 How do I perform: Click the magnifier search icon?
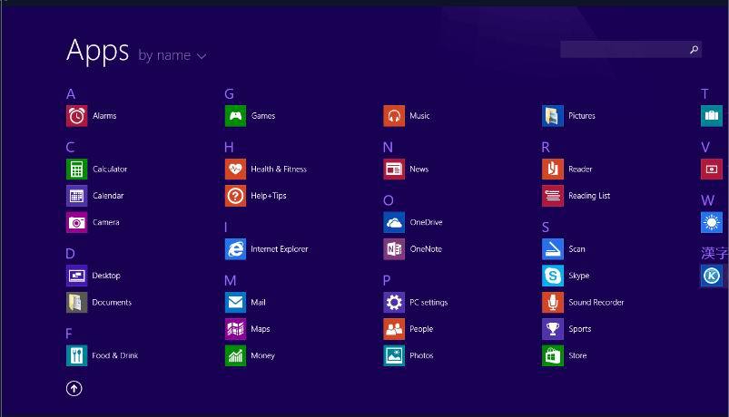(694, 49)
